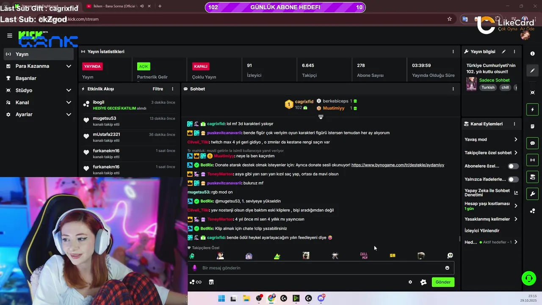Click İzleyici Yönlendir
The width and height of the screenshot is (542, 305).
pyautogui.click(x=482, y=231)
